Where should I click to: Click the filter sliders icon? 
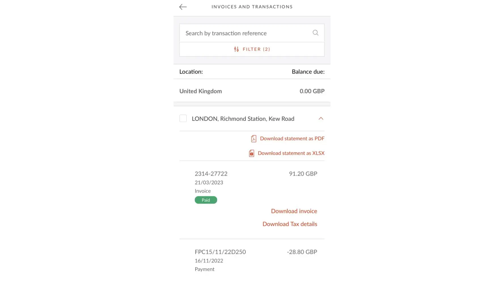pos(236,49)
